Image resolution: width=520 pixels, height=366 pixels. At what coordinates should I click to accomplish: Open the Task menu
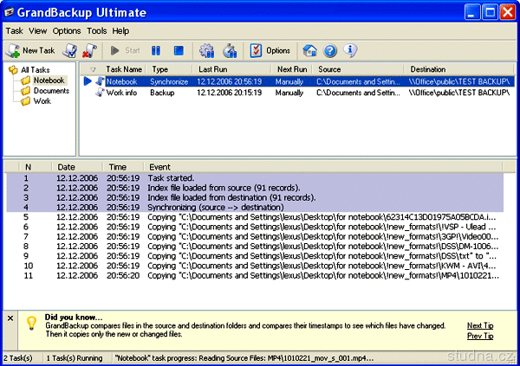click(14, 30)
